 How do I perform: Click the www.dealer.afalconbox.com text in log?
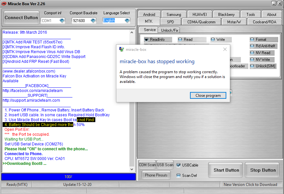tap(29, 71)
